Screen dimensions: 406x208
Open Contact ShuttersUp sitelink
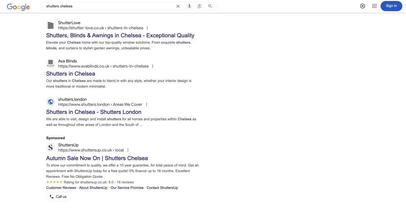click(x=162, y=188)
